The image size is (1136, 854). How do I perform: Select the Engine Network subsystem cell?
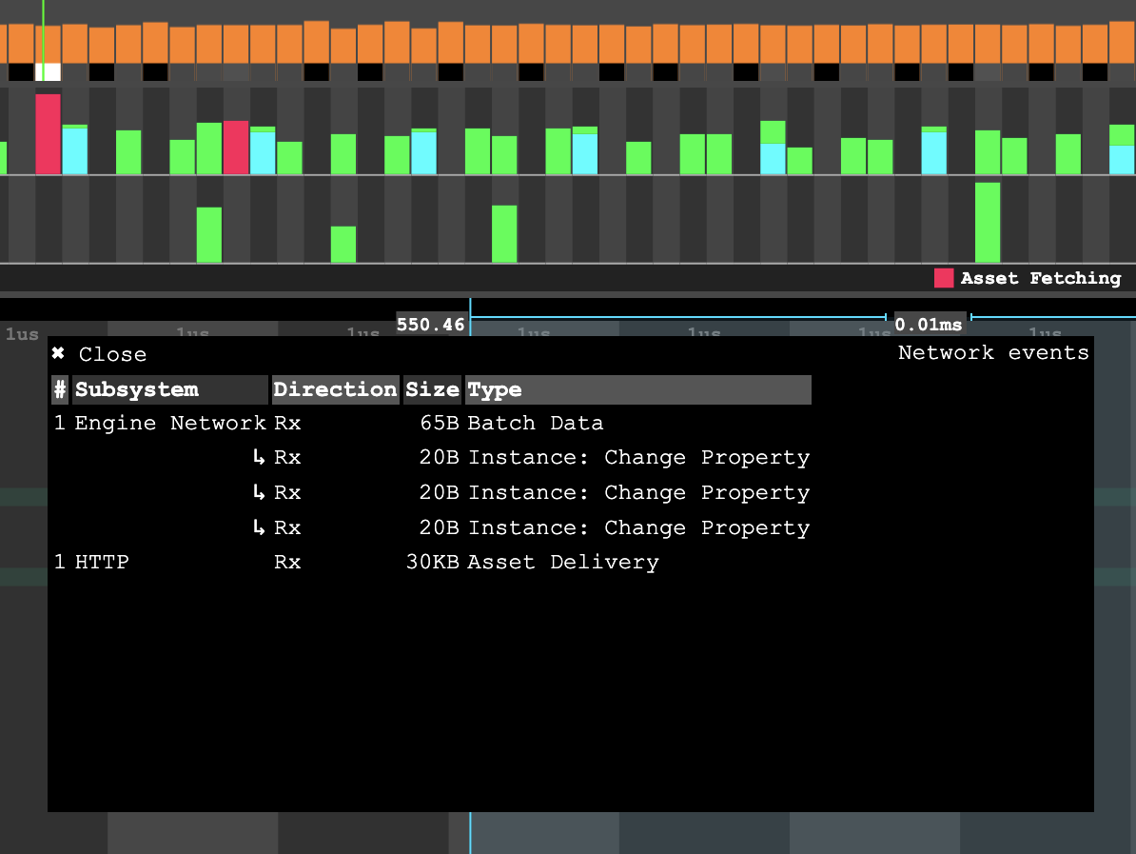click(x=170, y=423)
